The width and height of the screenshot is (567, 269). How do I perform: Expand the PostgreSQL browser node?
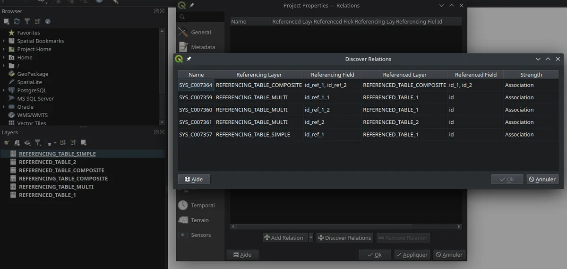(4, 90)
